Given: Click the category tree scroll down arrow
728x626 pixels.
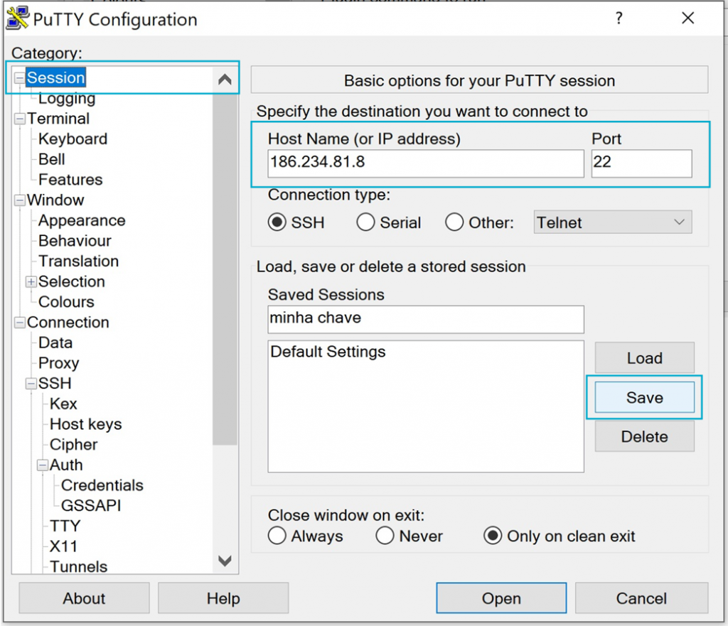Looking at the screenshot, I should coord(225,561).
